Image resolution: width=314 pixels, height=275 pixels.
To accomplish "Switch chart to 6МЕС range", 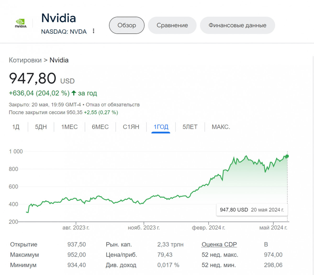I will (x=100, y=127).
